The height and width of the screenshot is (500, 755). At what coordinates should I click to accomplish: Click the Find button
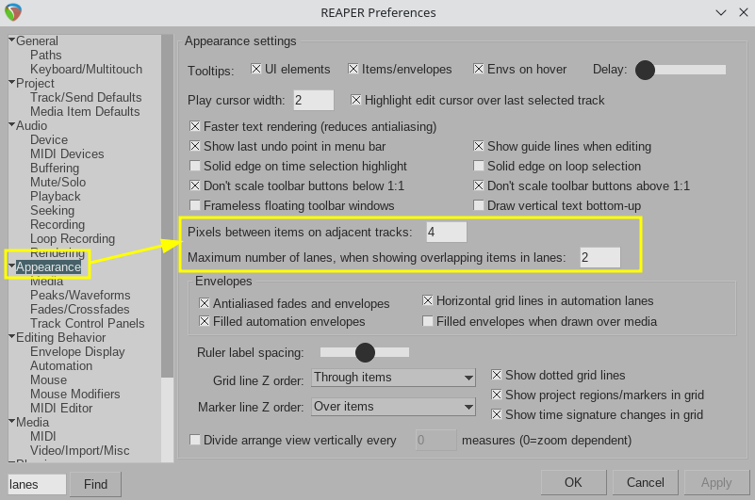[x=95, y=484]
